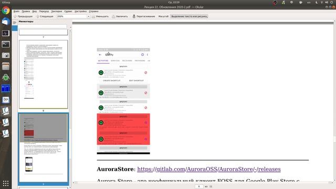The width and height of the screenshot is (336, 189).
Task: Zoom in with the Увеличить button
Action: click(x=120, y=16)
